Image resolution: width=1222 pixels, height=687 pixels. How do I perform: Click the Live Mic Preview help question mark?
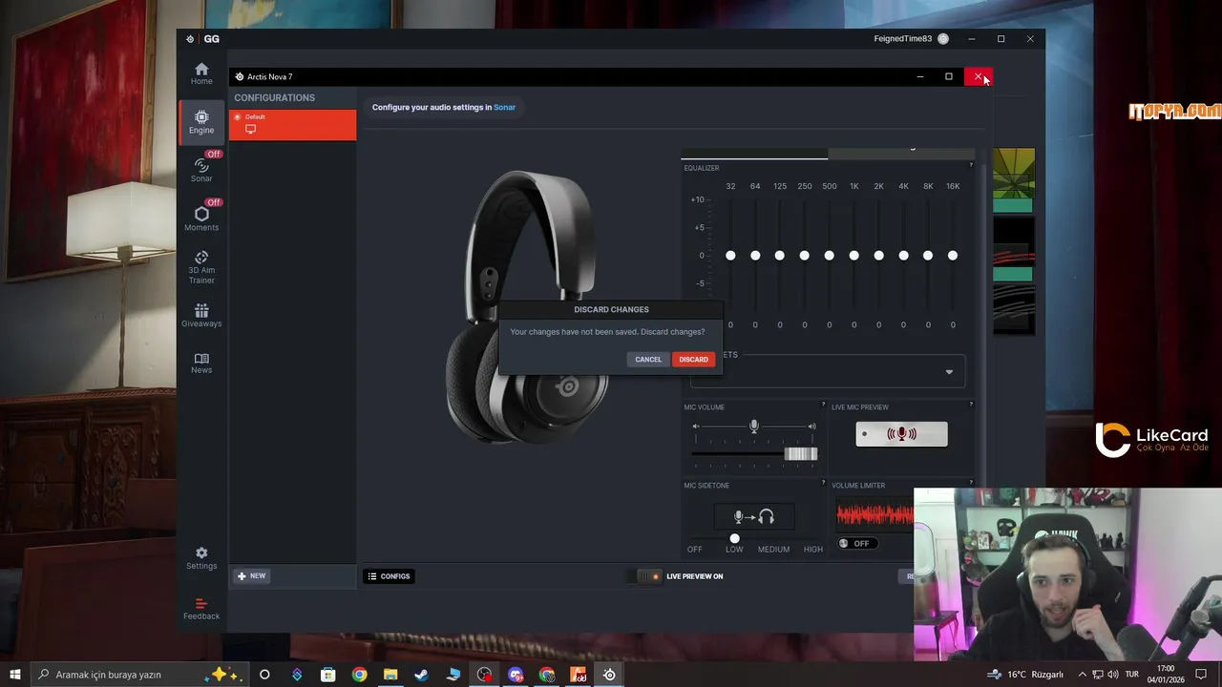click(971, 405)
